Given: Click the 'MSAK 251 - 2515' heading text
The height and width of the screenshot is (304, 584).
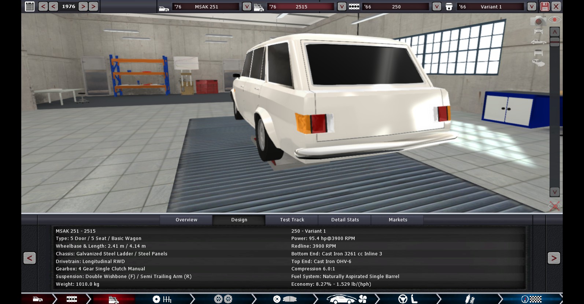Looking at the screenshot, I should point(75,231).
